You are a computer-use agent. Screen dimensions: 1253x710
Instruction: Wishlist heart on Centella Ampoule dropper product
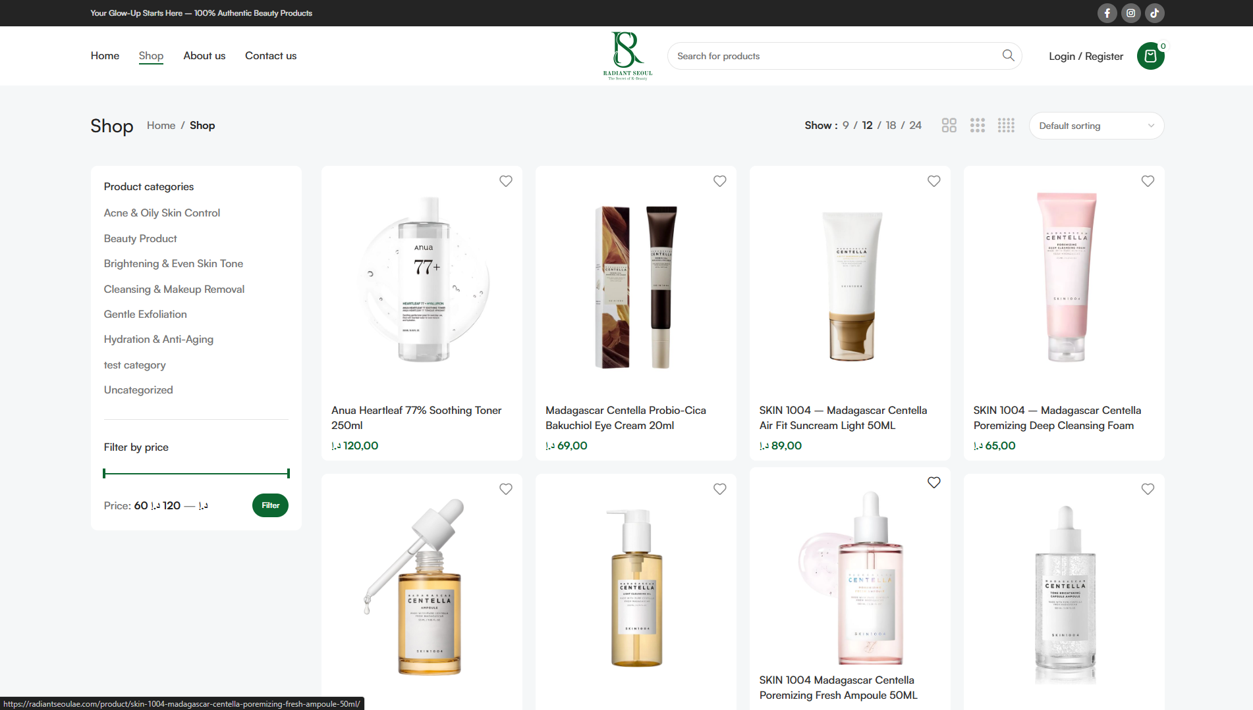pyautogui.click(x=505, y=489)
